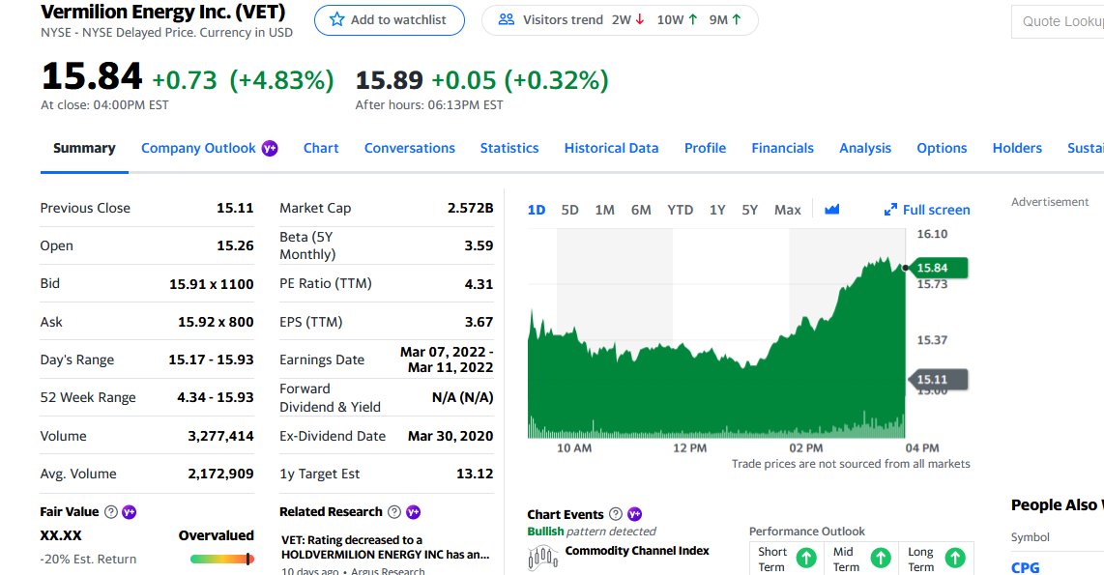Click the Bid value 15.91 x 1100
This screenshot has height=575, width=1104.
211,283
